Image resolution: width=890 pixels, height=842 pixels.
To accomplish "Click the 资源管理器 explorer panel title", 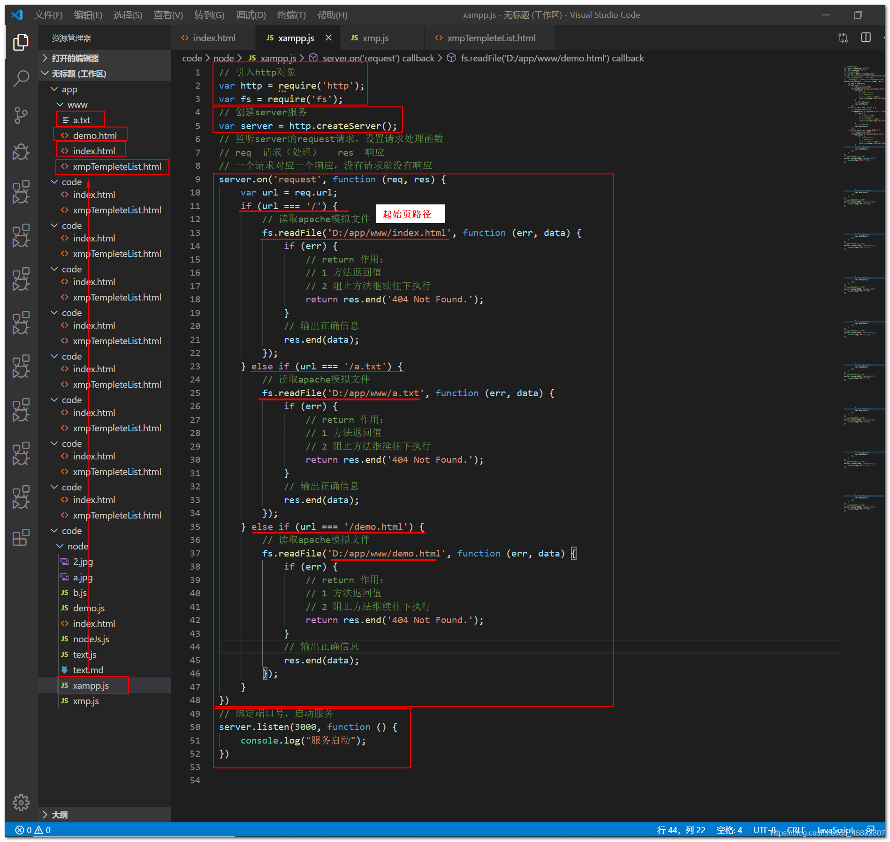I will point(71,38).
